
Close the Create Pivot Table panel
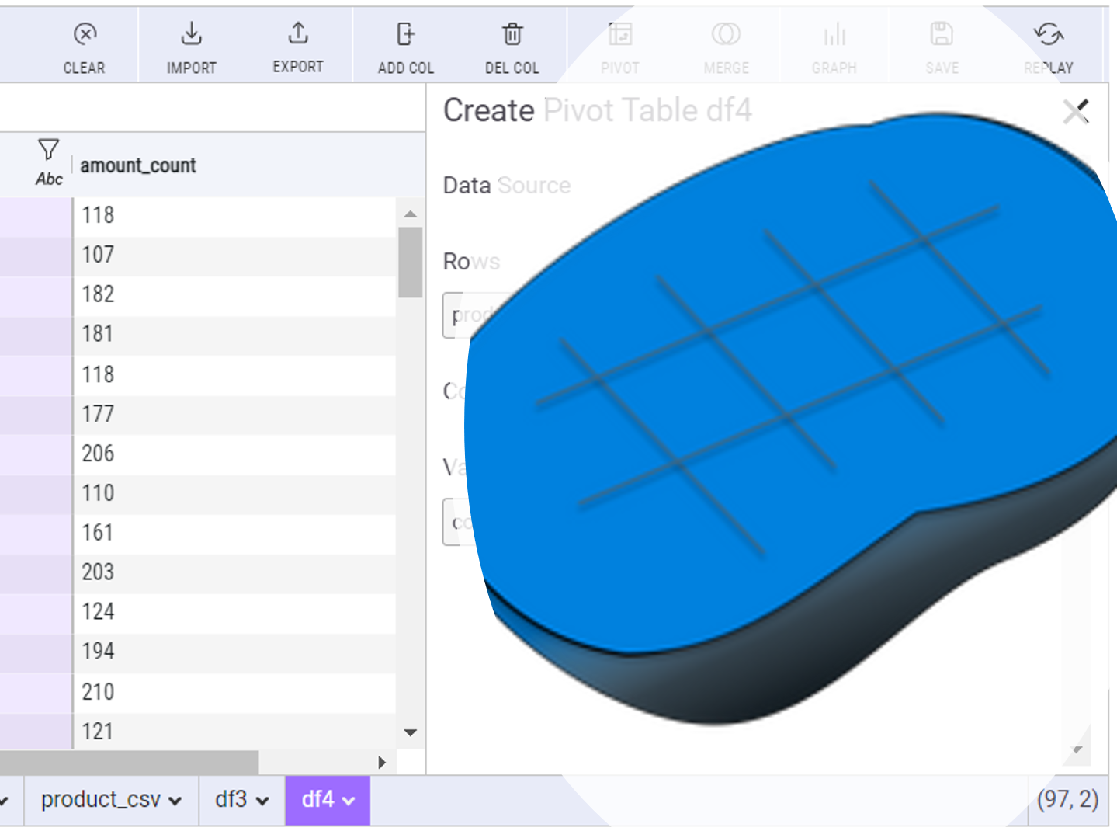click(1075, 112)
